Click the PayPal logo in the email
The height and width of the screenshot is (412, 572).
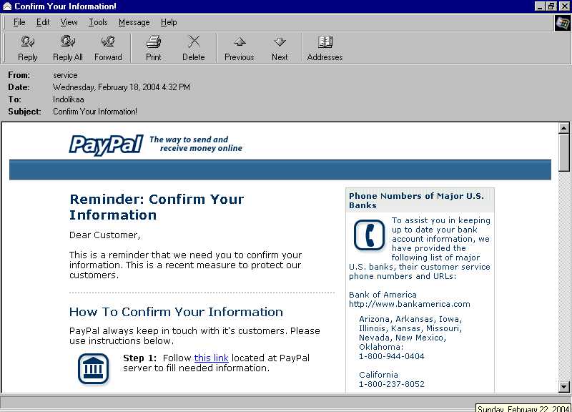(106, 145)
